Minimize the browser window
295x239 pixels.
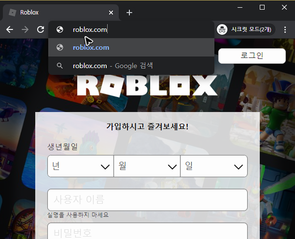click(240, 8)
